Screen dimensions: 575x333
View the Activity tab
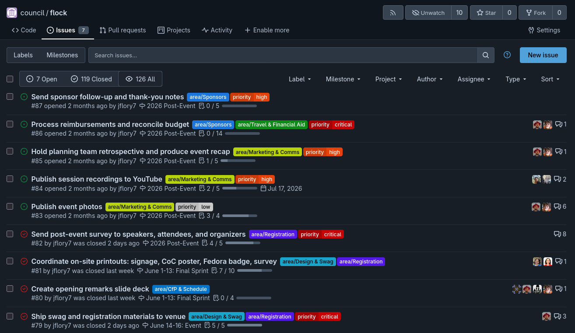[x=217, y=30]
